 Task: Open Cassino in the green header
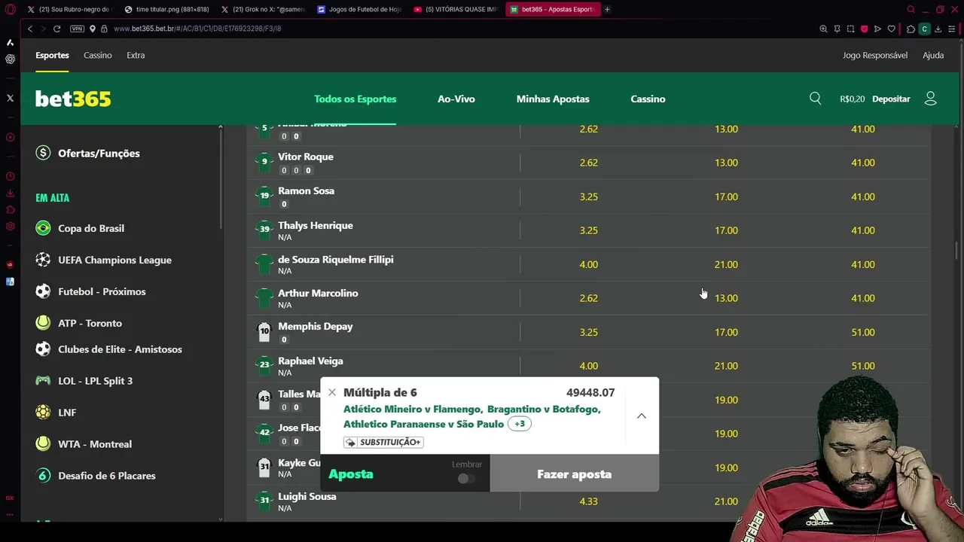pos(648,99)
